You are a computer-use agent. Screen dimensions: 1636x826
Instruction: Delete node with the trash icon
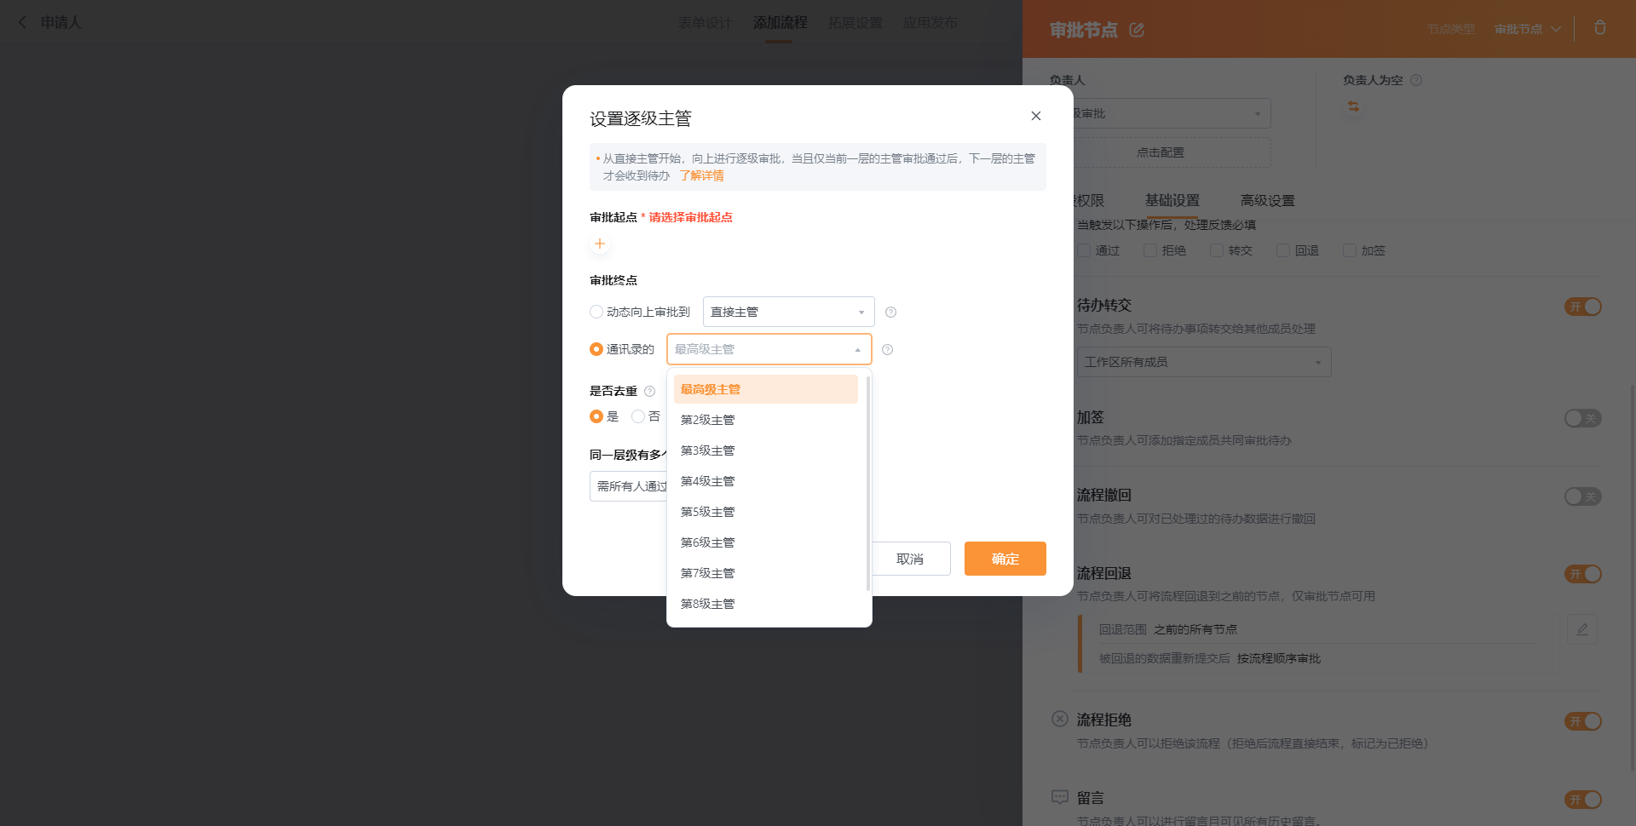coord(1600,27)
